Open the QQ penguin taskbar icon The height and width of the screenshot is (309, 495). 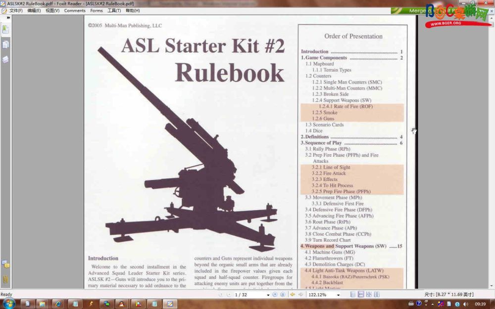tap(121, 304)
